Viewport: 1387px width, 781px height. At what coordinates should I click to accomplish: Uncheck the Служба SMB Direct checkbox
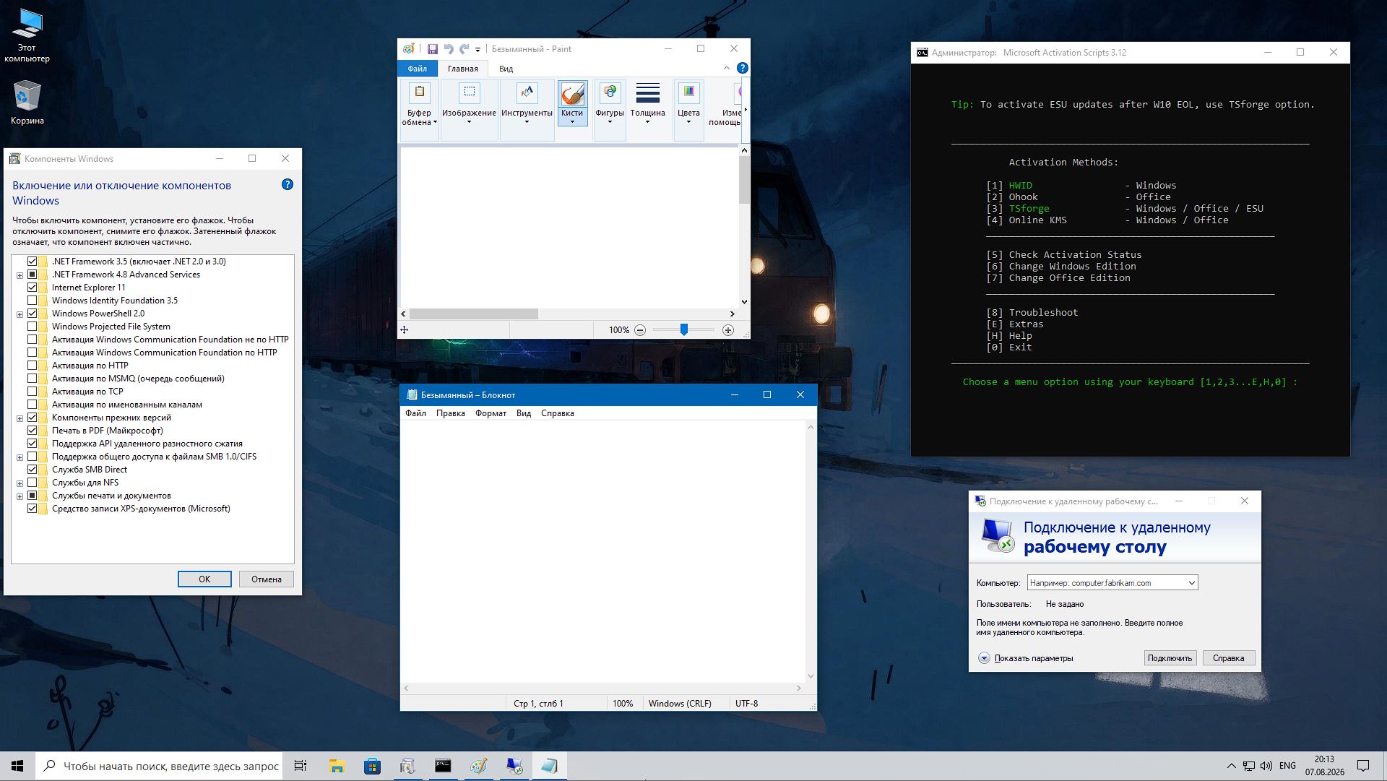coord(33,470)
